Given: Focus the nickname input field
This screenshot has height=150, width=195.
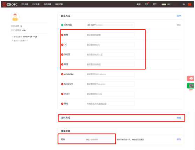Looking at the screenshot, I should pyautogui.click(x=99, y=140).
